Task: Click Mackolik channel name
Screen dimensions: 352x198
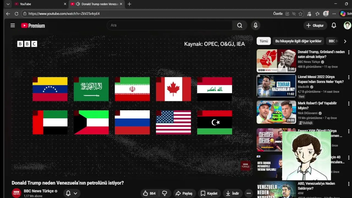Action: coord(304,87)
